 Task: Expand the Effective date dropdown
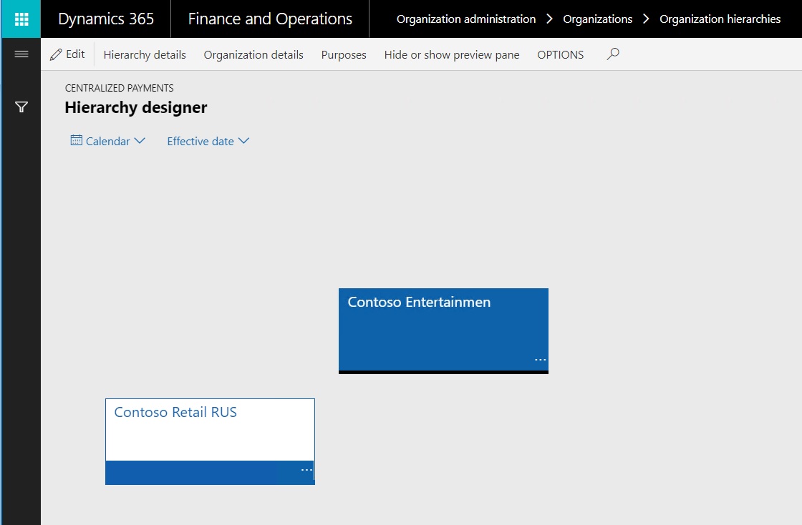(208, 141)
